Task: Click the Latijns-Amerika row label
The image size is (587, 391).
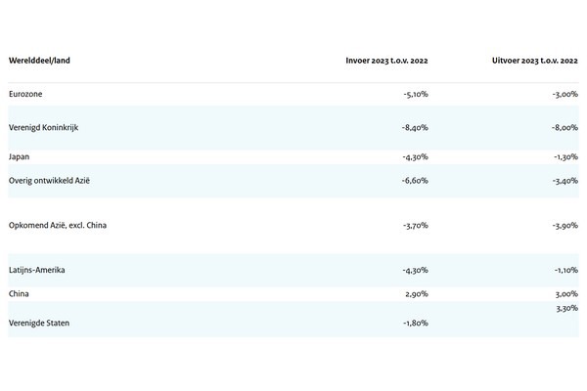Action: click(43, 270)
